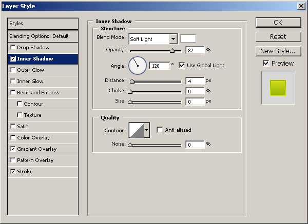Click the Opacity slider handle

click(172, 51)
